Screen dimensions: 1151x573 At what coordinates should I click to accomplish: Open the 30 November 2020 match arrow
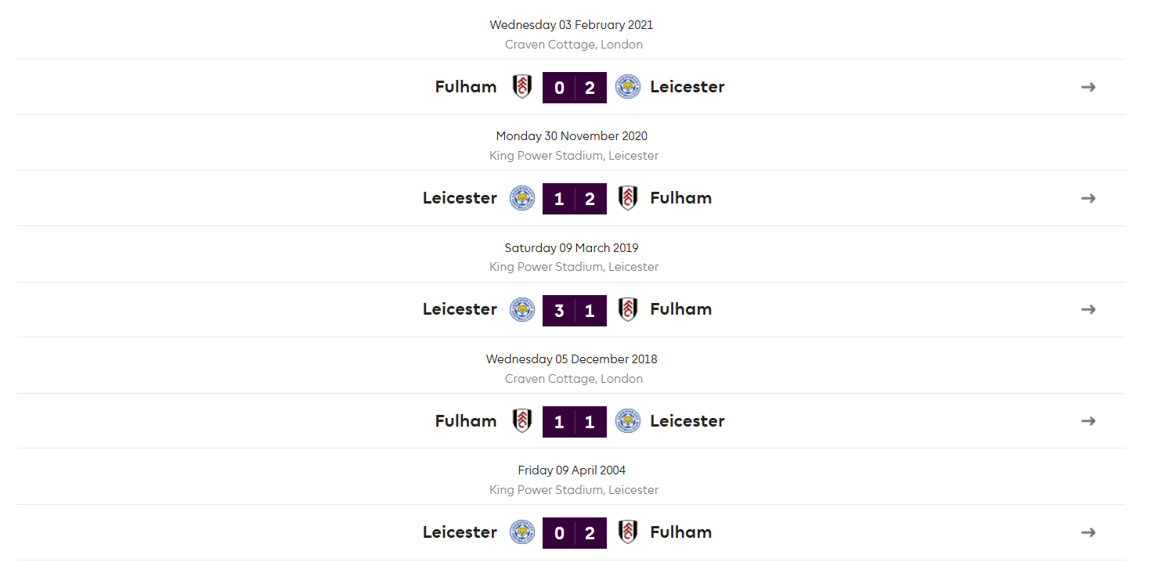1088,198
